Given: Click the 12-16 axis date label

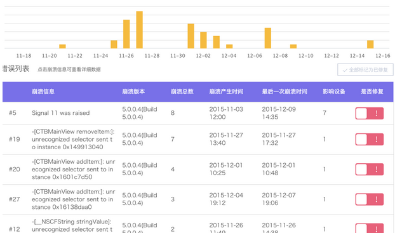Looking at the screenshot, I should [x=383, y=56].
